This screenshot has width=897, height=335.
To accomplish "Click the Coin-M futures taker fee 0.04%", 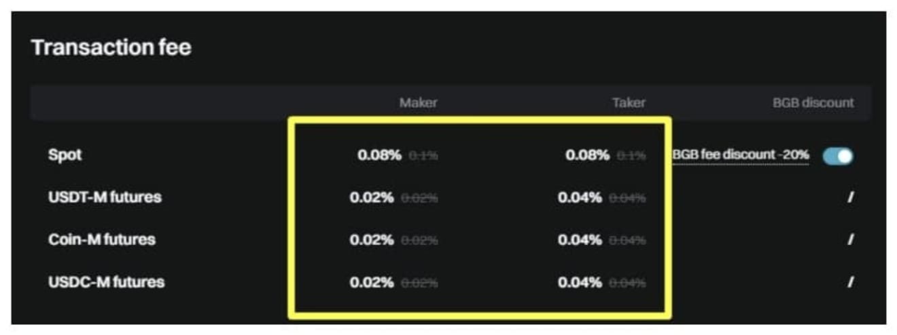I will 580,239.
